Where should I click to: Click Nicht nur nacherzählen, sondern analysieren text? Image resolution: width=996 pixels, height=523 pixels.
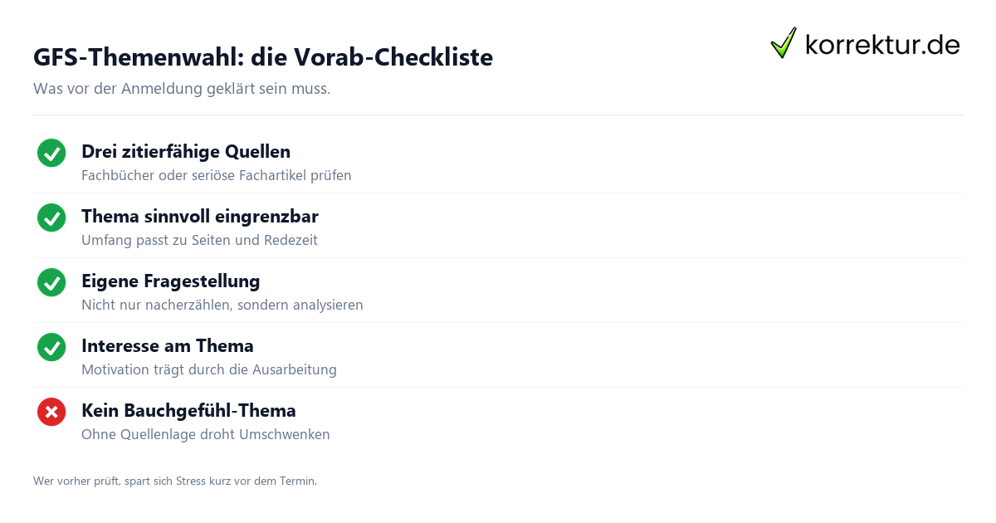click(222, 305)
